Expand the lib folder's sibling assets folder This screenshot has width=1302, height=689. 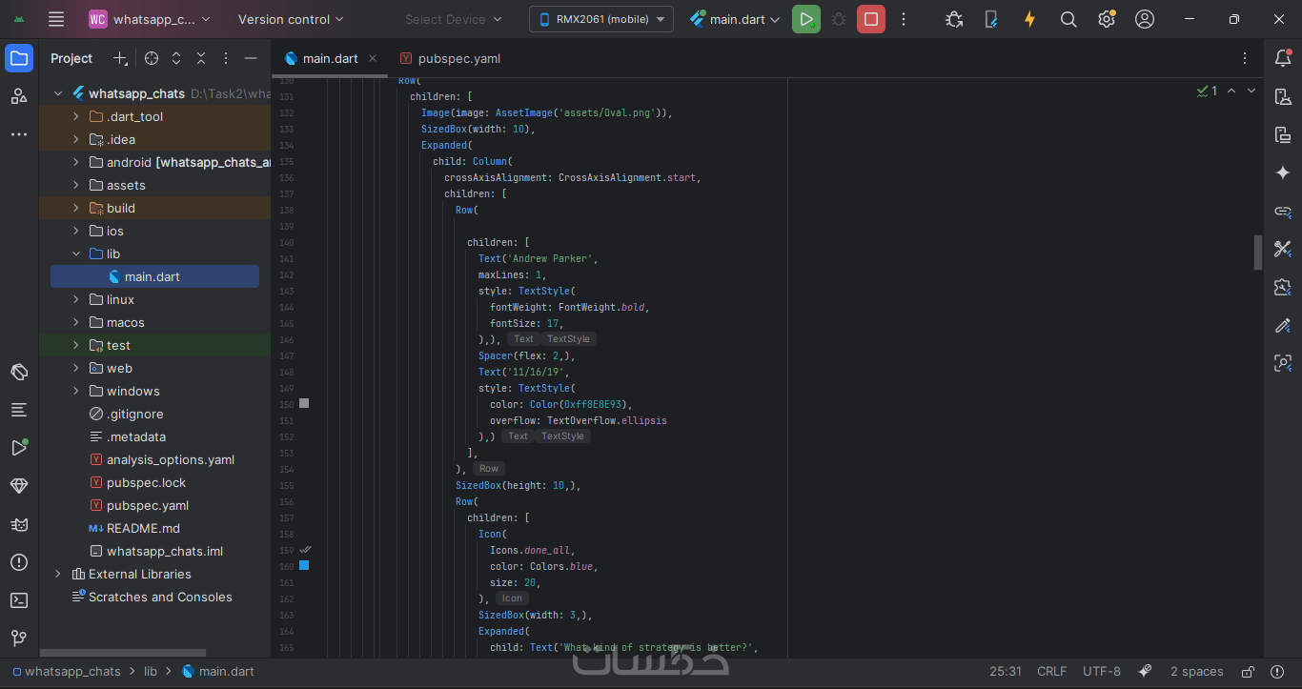[x=76, y=185]
